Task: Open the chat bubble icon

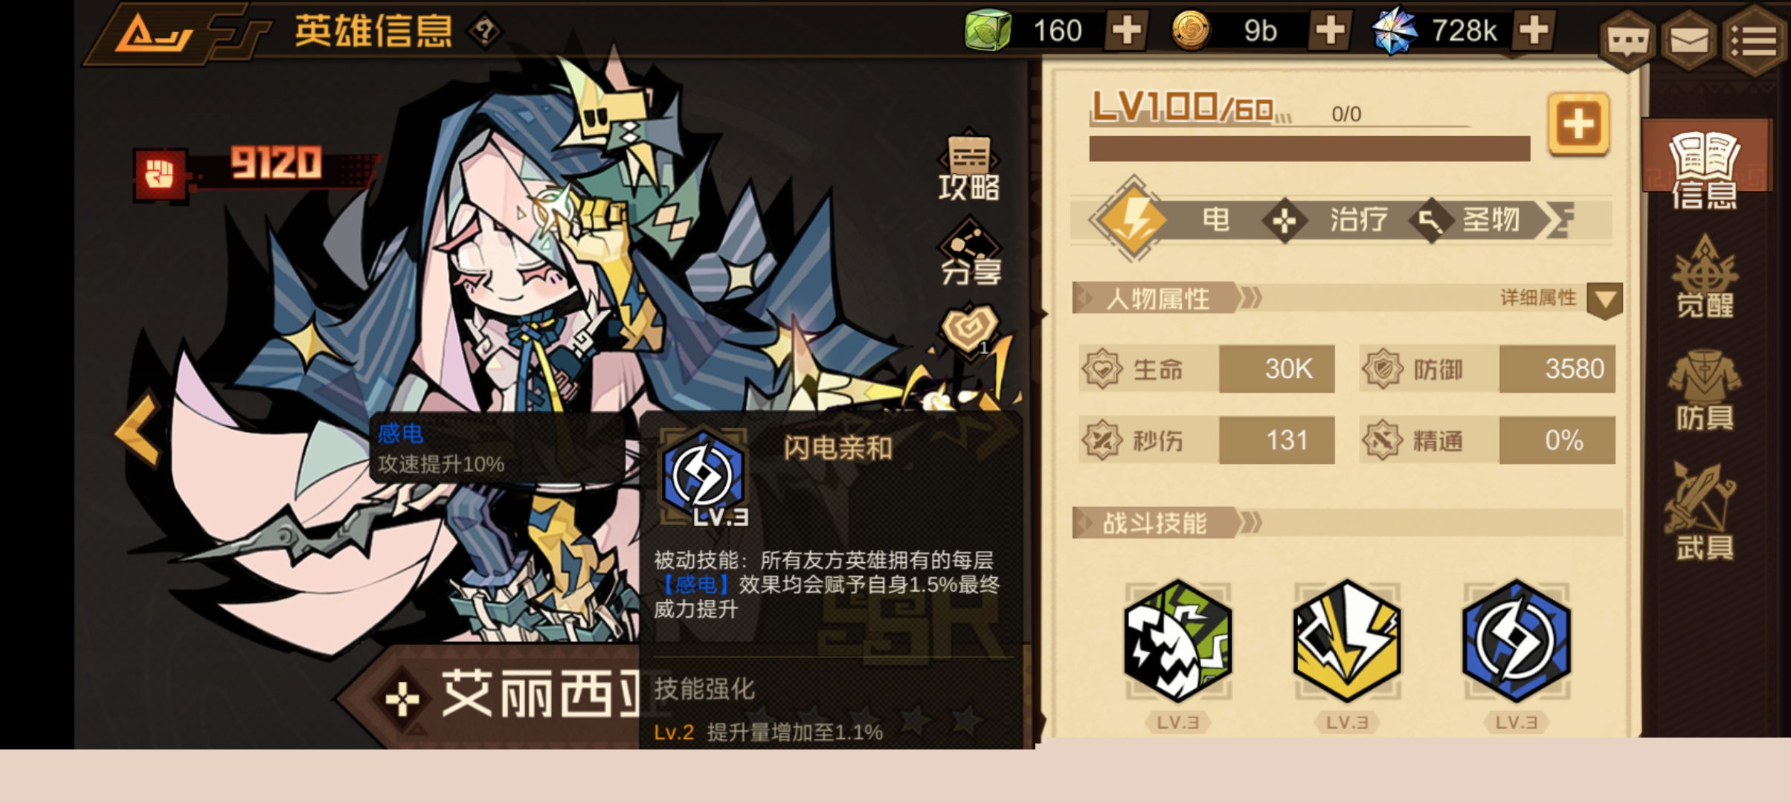Action: click(x=1627, y=41)
